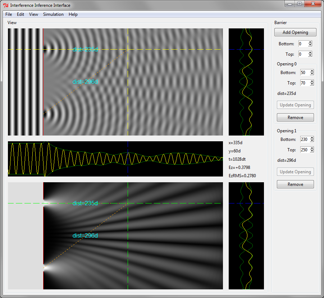Open the File menu
The width and height of the screenshot is (324, 298).
click(9, 14)
